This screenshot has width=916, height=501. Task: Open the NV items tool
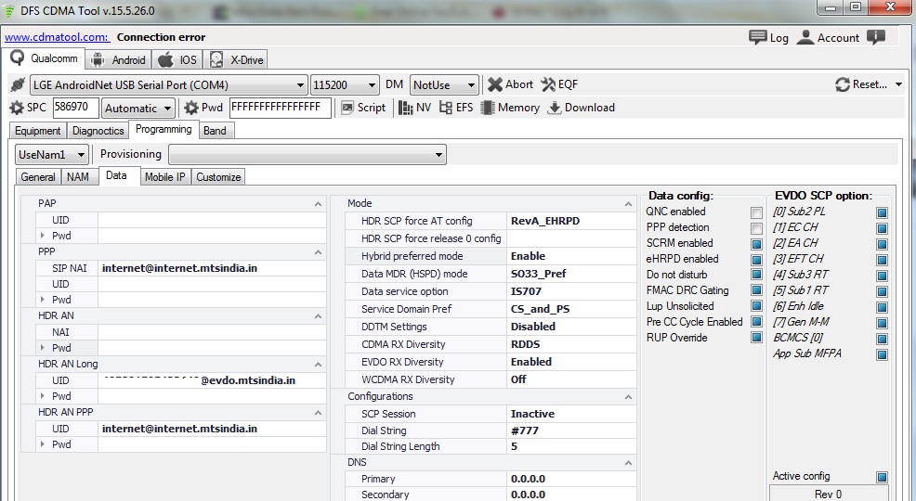[414, 108]
